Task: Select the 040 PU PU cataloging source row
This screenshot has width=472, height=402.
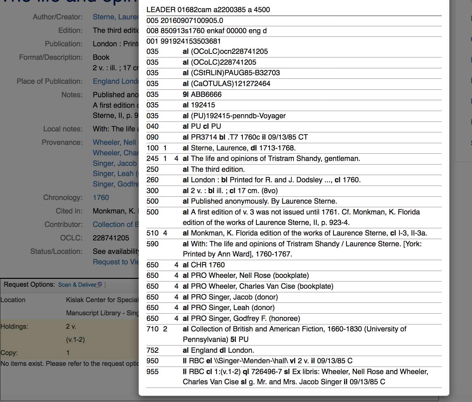Action: pos(294,126)
